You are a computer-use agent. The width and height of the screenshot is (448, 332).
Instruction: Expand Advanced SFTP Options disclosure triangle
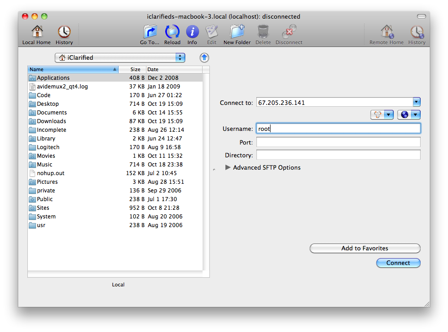coord(228,167)
